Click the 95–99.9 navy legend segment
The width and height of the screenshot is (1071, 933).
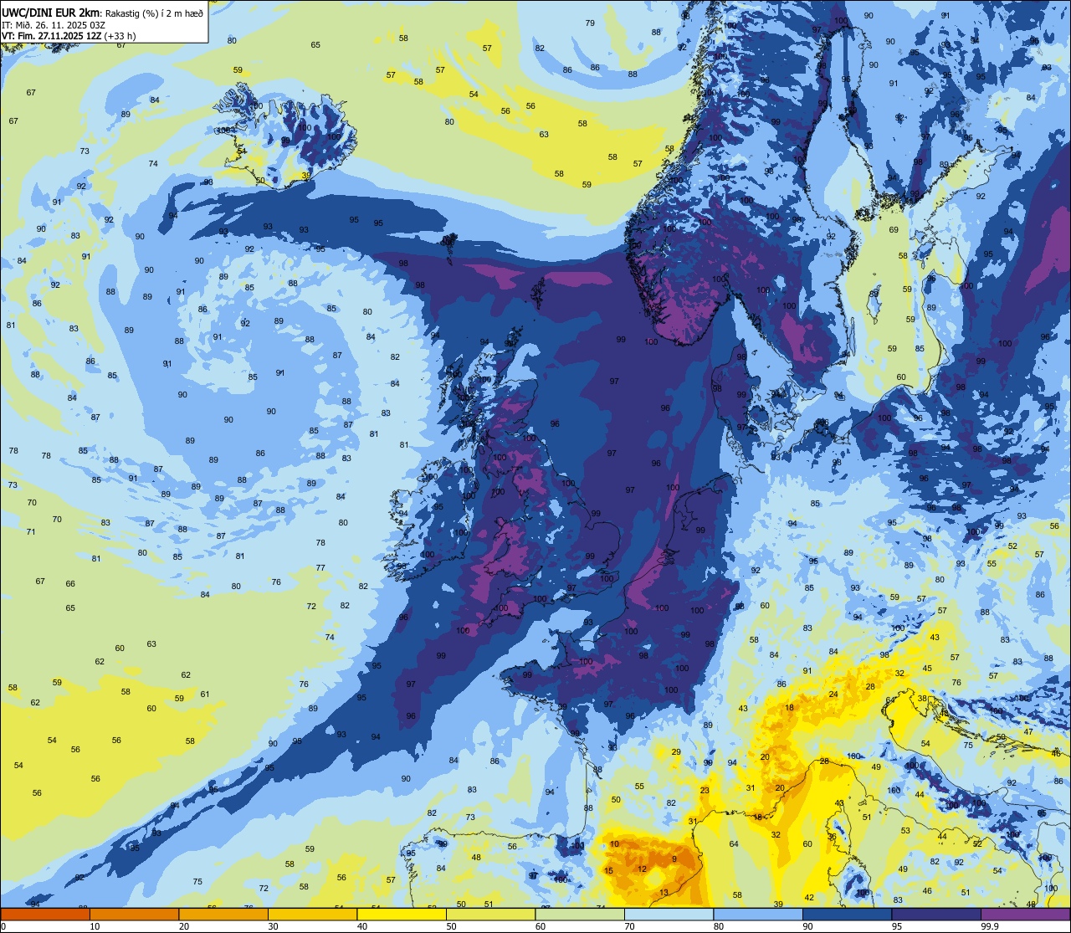(936, 914)
